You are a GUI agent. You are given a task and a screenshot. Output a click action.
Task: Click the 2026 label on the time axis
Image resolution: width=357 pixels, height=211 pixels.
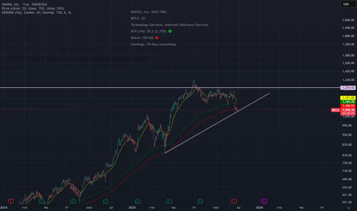coord(259,208)
